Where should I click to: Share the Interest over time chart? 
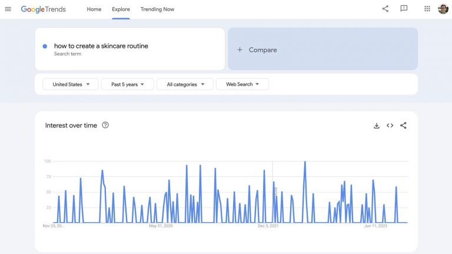403,126
